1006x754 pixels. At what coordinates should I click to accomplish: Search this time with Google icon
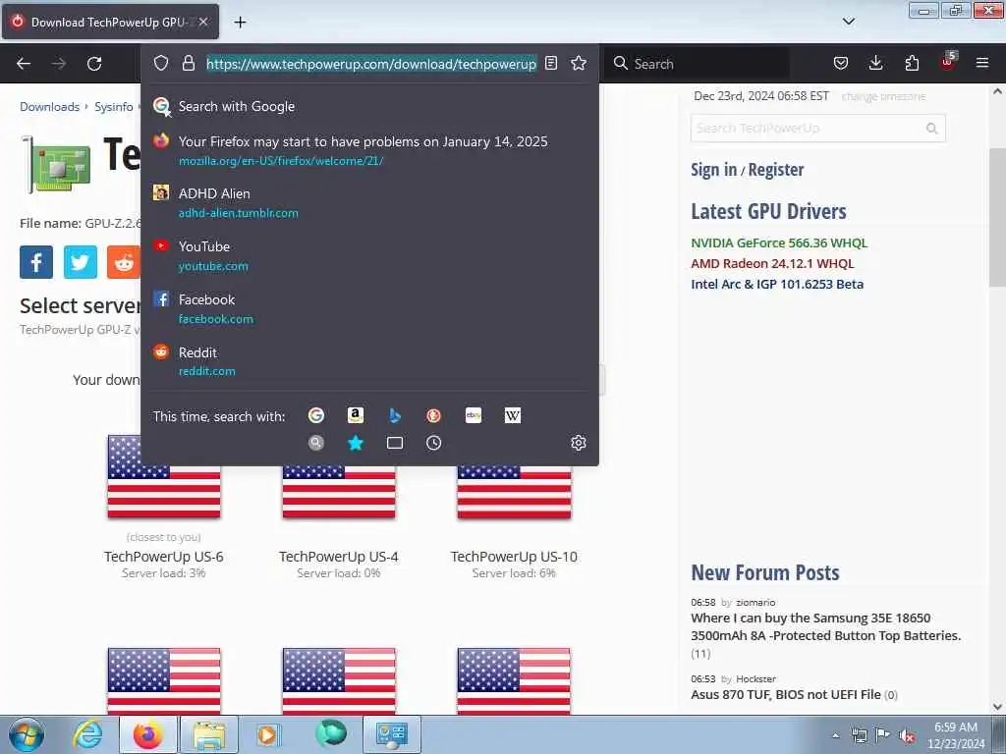[x=315, y=415]
